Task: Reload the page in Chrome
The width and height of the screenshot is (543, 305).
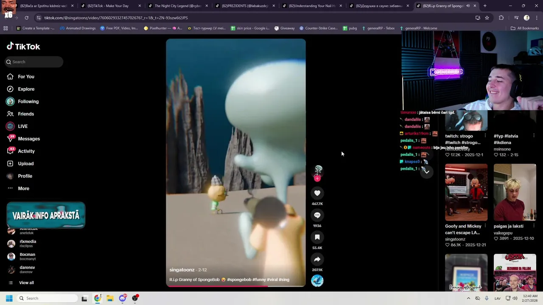Action: (26, 18)
